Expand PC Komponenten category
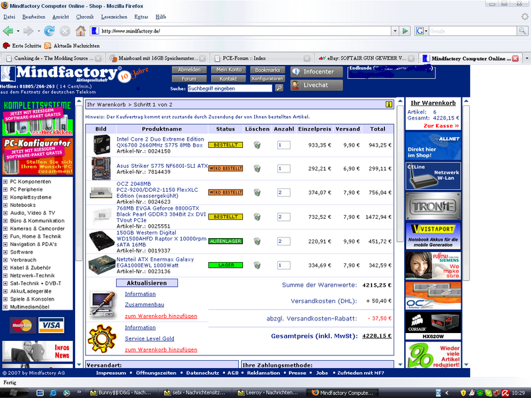 [5, 182]
